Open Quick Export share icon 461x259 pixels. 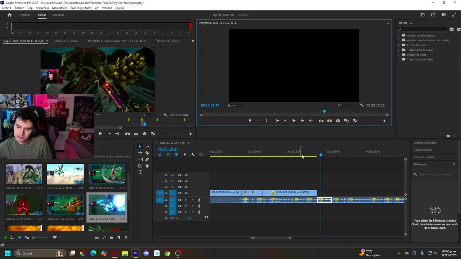433,15
